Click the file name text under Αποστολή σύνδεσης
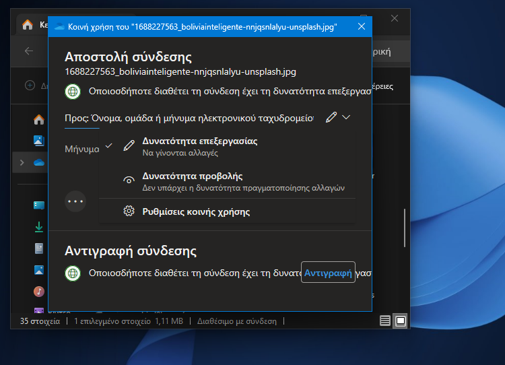Image resolution: width=505 pixels, height=365 pixels. [x=180, y=72]
